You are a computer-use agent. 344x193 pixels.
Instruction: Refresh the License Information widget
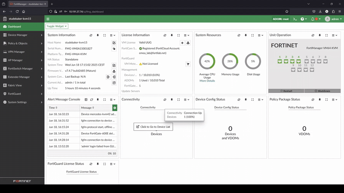pos(165,35)
